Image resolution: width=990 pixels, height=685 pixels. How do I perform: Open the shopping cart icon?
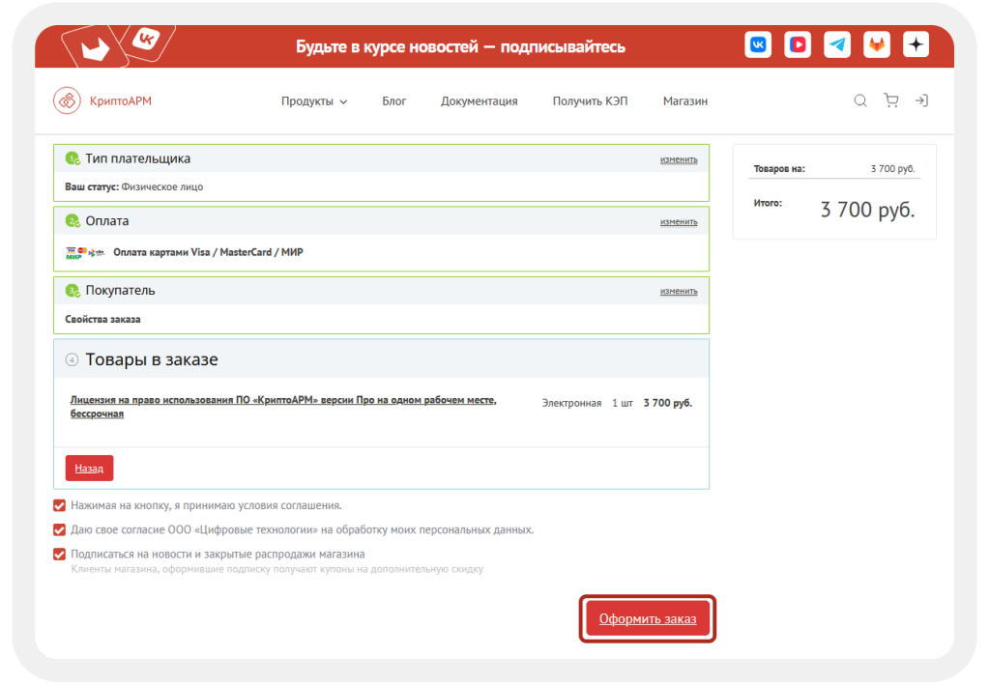[890, 100]
